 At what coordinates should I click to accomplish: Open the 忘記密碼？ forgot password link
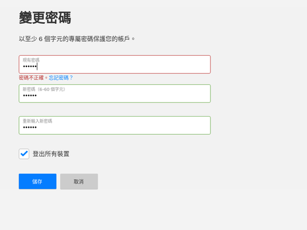click(61, 78)
